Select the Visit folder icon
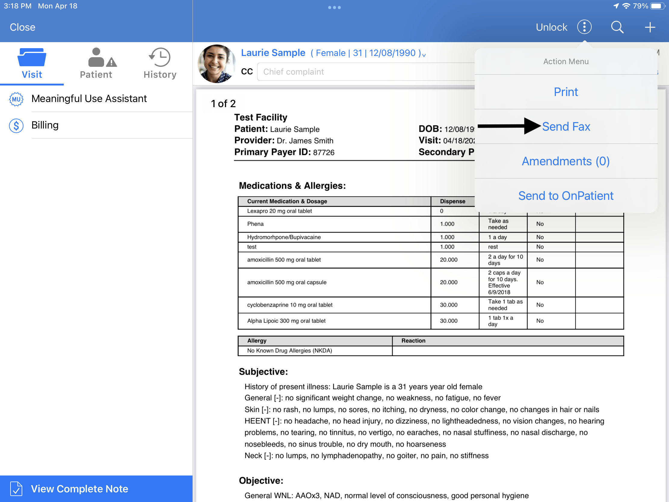Screen dimensions: 669x502 (32, 57)
